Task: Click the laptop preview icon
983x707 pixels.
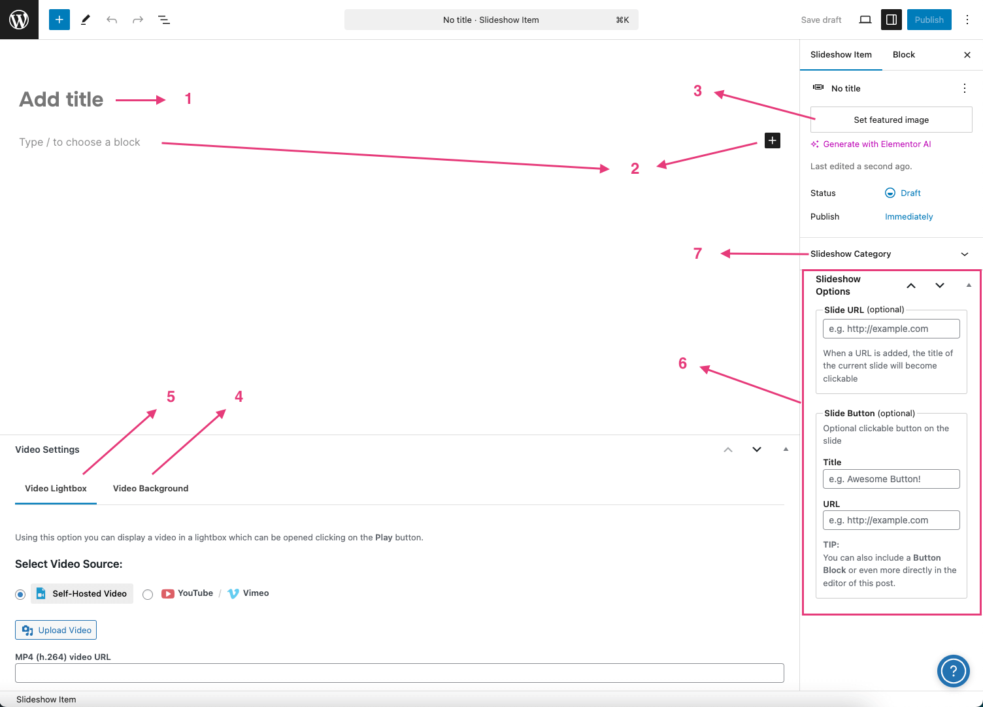Action: coord(865,20)
